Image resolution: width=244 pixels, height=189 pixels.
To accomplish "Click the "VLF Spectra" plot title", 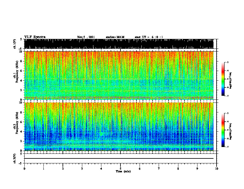I will click(35, 37).
